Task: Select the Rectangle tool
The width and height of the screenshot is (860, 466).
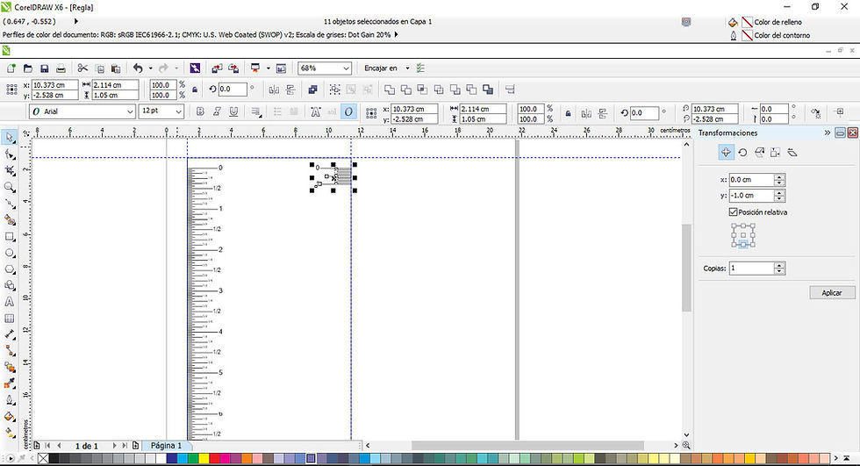Action: pos(10,236)
